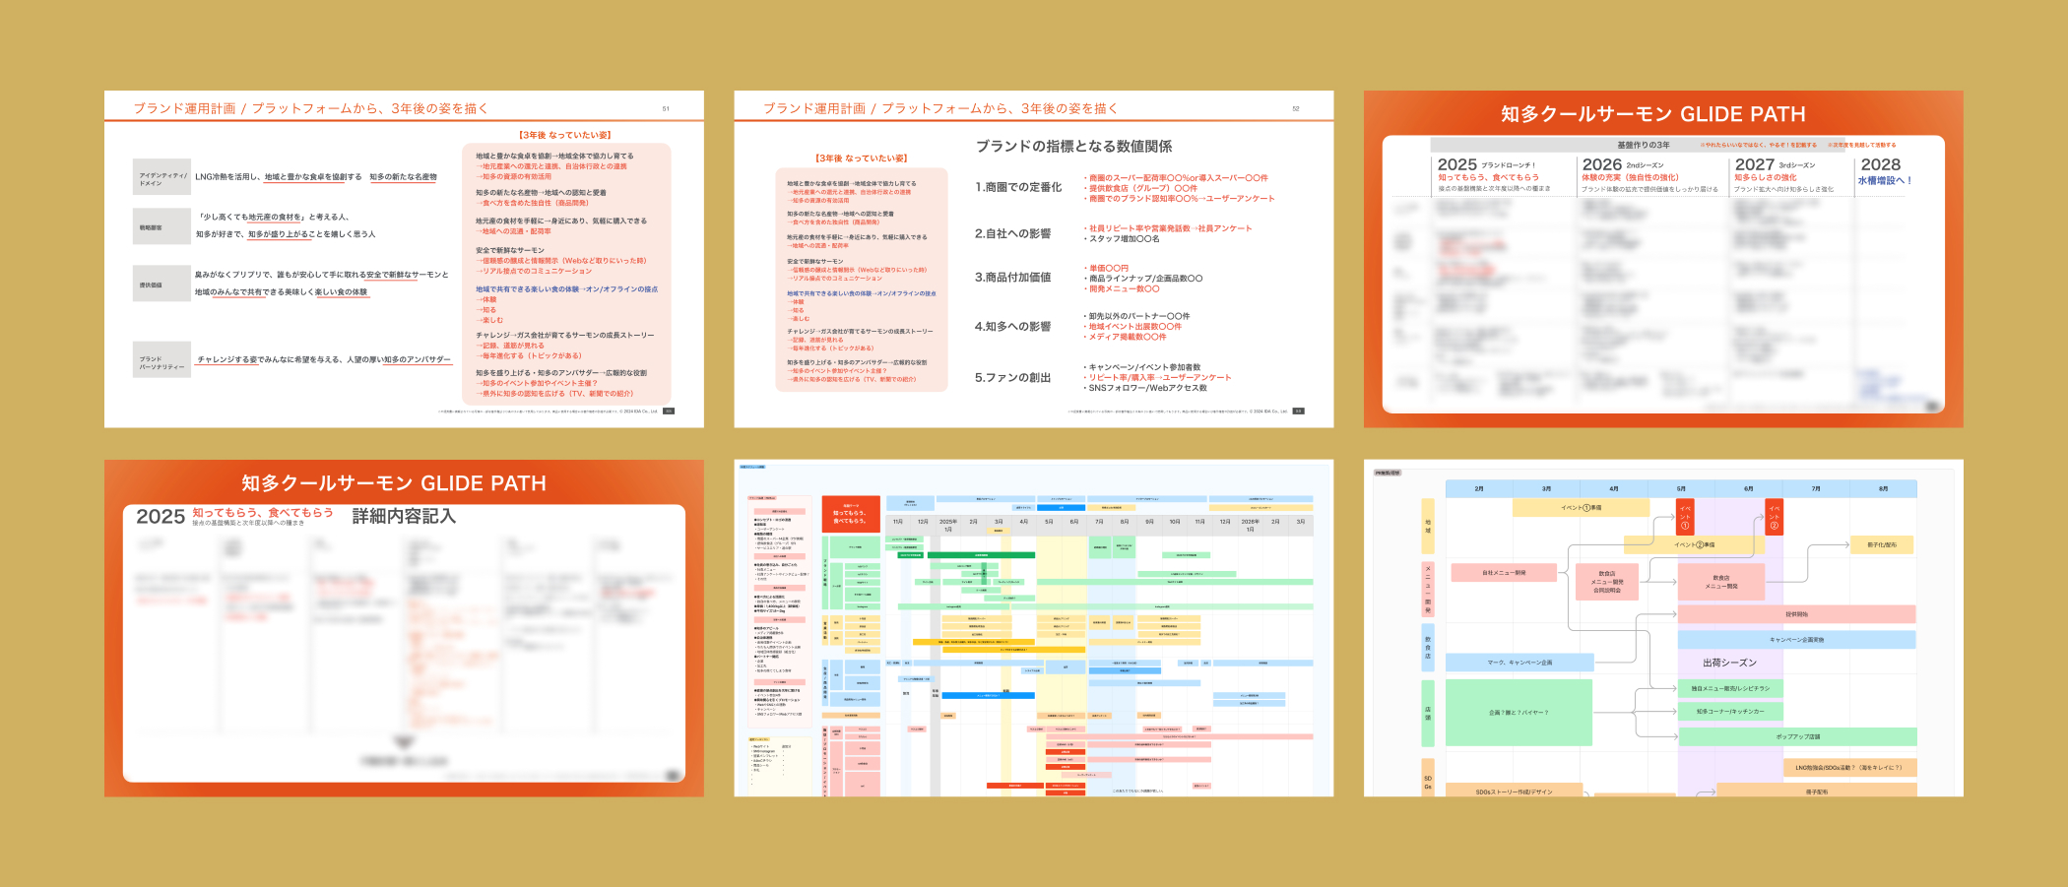Open the blurred GLIDE PATH slide with year columns 2025–2028

point(1663,259)
